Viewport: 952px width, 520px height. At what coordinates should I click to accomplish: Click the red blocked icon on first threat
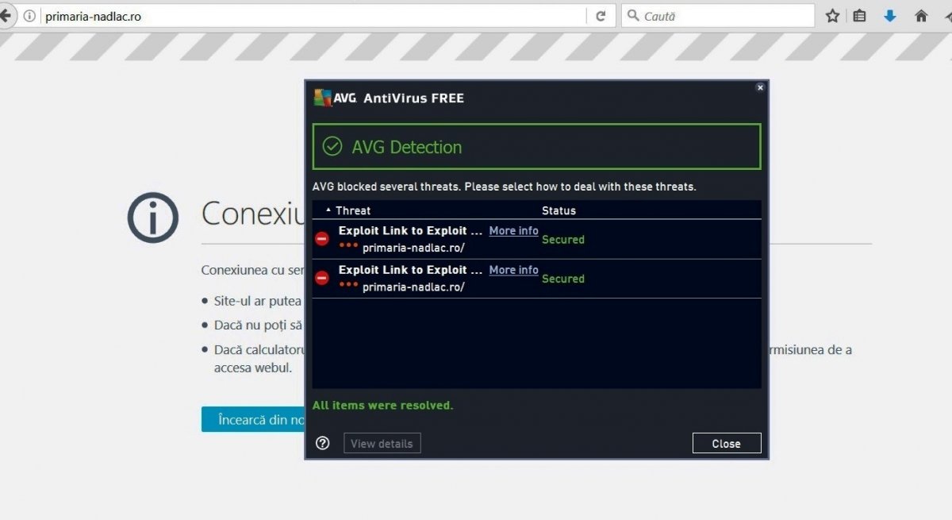[x=322, y=239]
